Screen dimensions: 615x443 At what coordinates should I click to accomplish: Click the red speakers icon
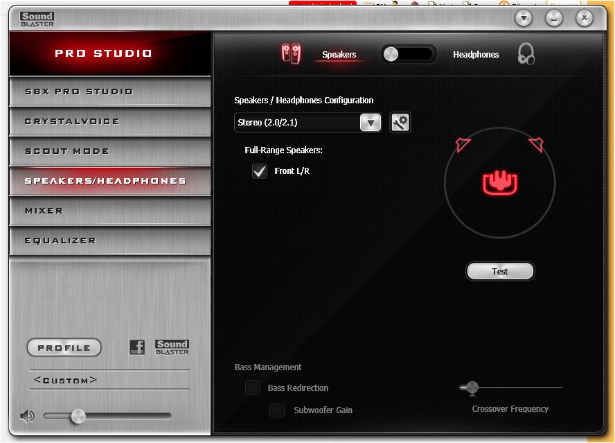291,54
